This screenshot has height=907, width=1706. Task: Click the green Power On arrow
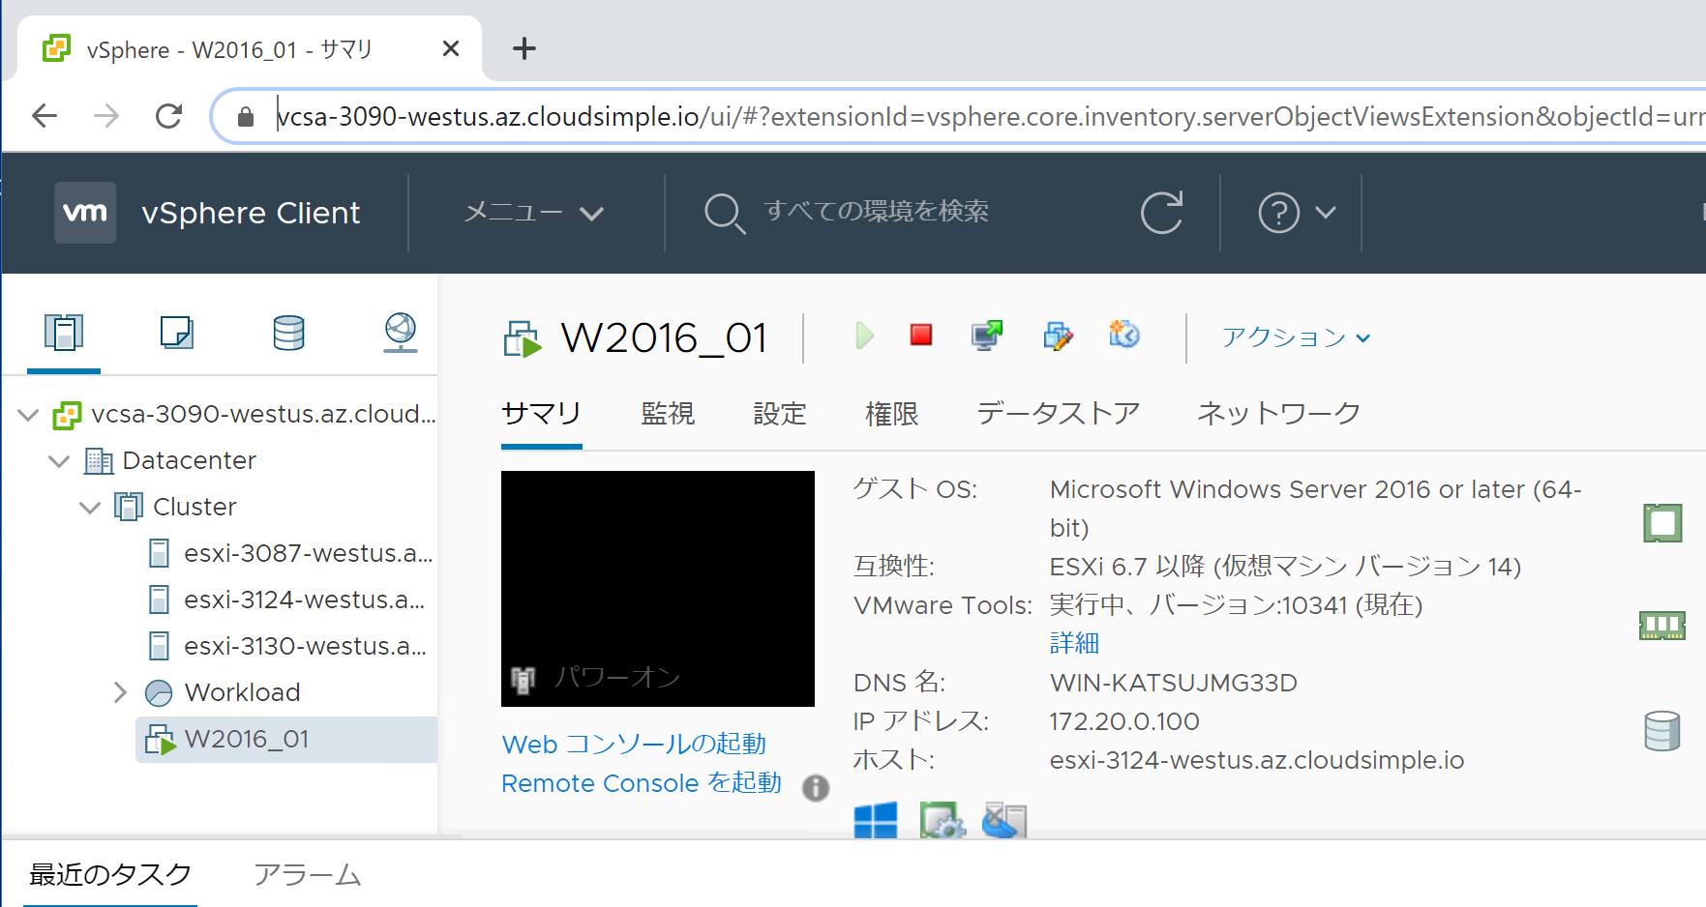coord(863,336)
